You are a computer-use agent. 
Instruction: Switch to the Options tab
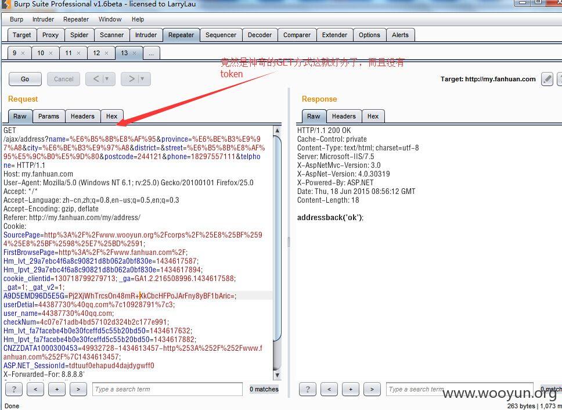click(x=369, y=35)
